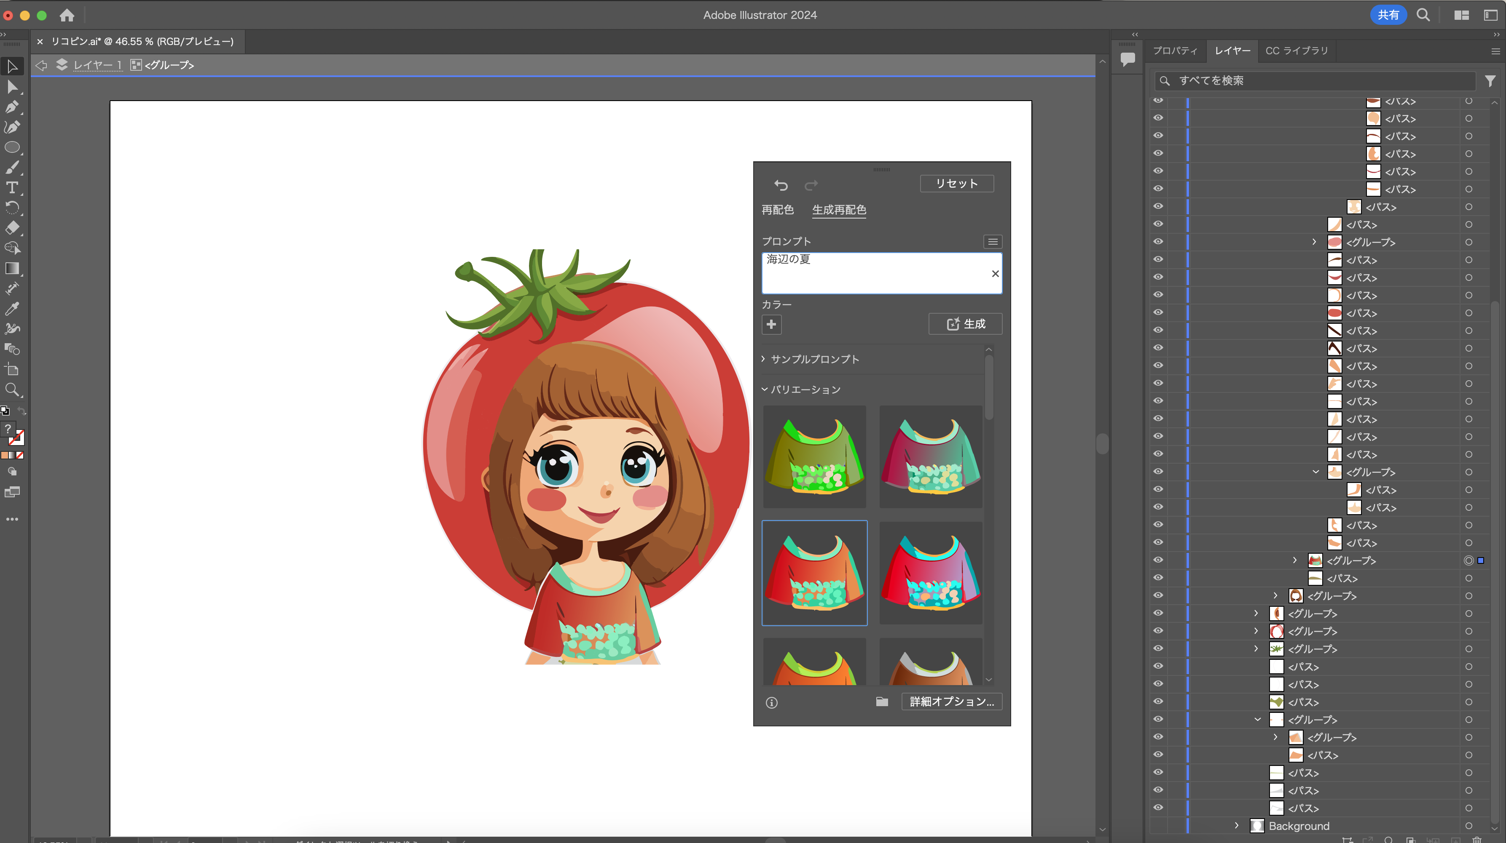The height and width of the screenshot is (843, 1506).
Task: Switch to the CC ライブラリ tab
Action: pos(1297,51)
